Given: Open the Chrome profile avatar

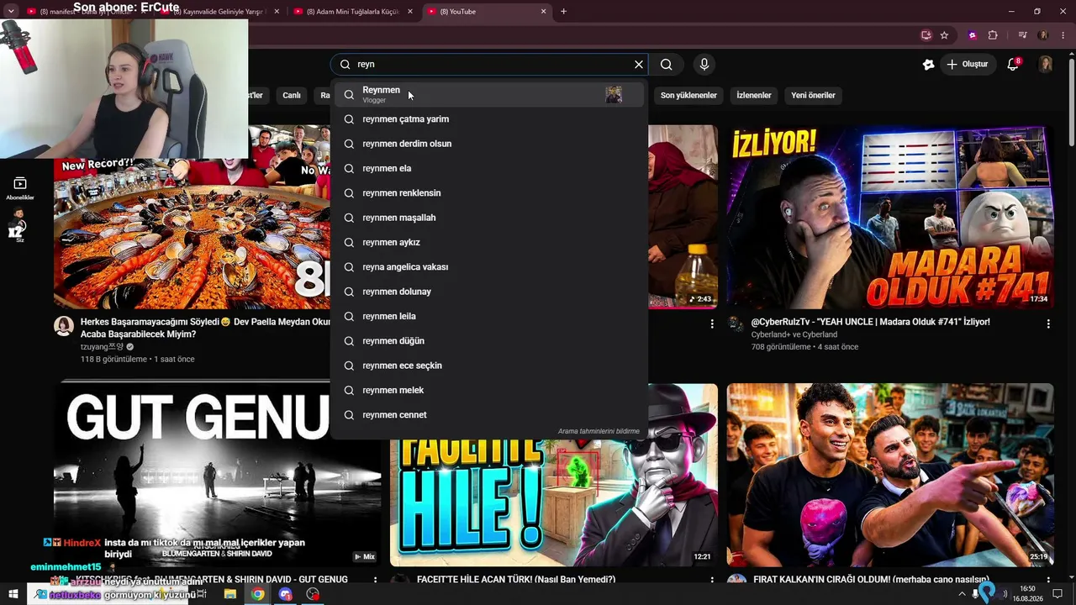Looking at the screenshot, I should coord(1043,35).
